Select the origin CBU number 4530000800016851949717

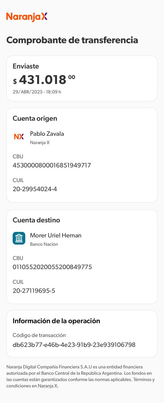52,165
